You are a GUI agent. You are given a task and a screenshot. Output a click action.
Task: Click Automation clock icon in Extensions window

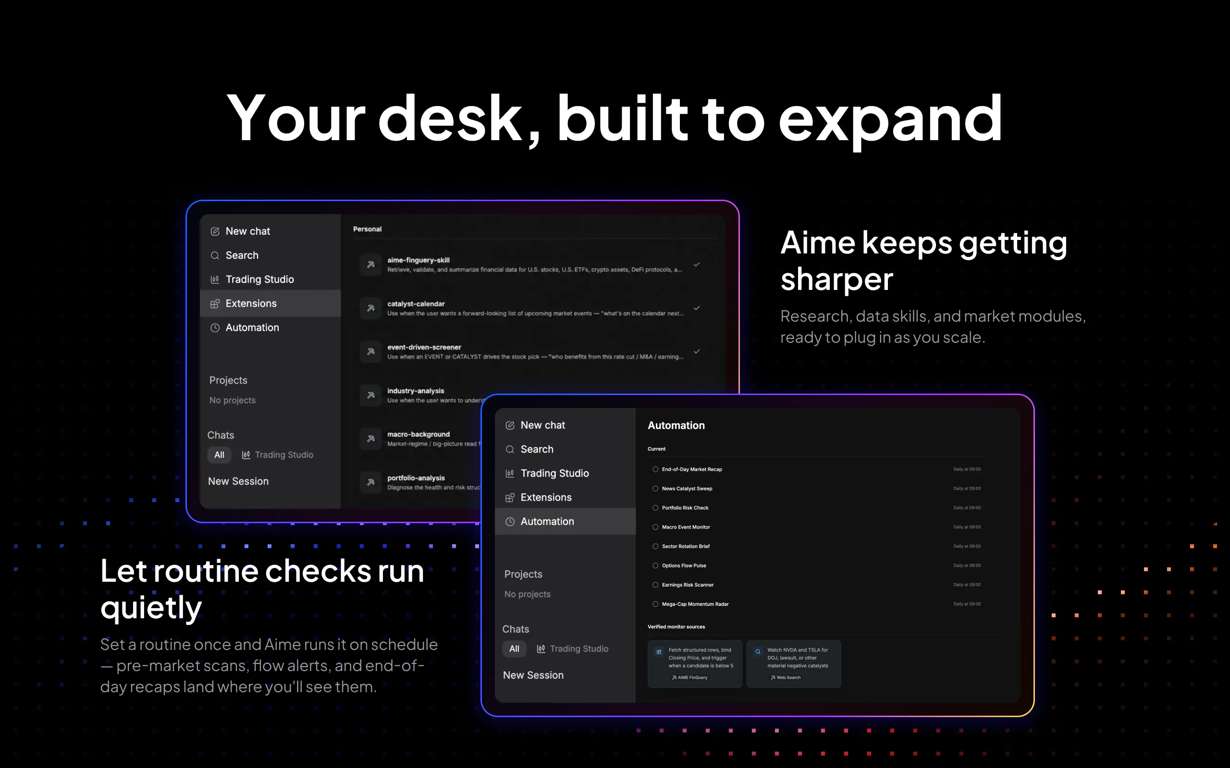(215, 328)
